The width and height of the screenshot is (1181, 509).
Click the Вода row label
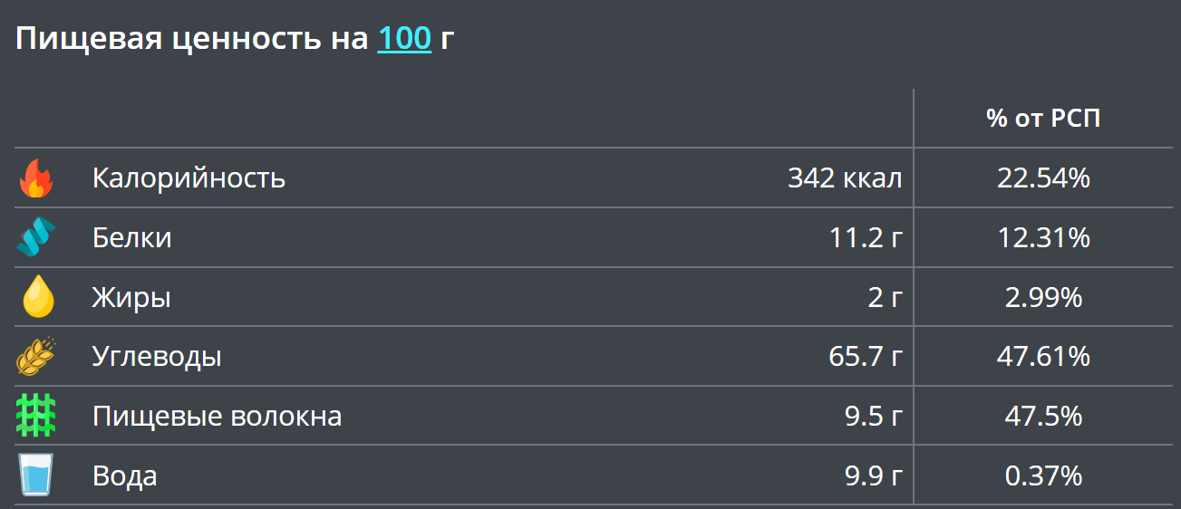(x=124, y=476)
